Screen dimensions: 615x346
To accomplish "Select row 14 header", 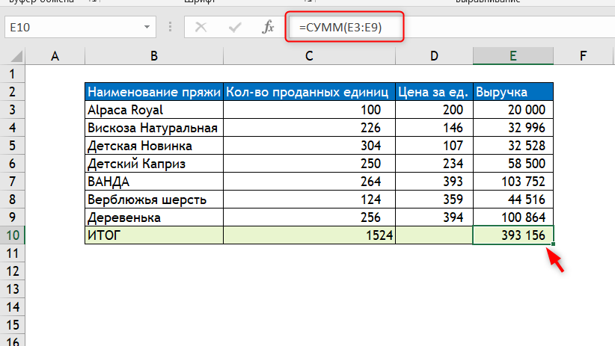I will 12,307.
